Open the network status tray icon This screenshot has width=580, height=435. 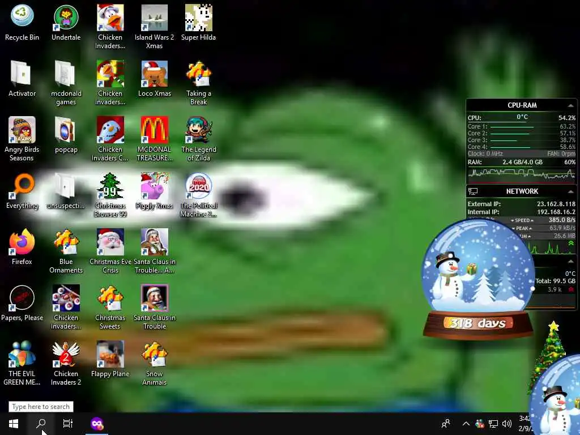tap(493, 424)
